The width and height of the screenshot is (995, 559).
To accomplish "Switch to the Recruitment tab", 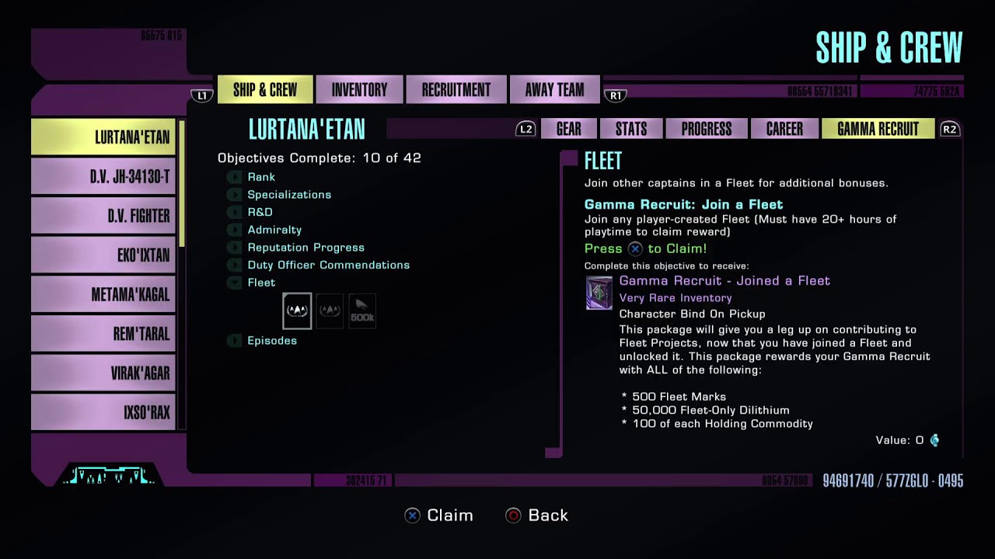I will tap(456, 89).
